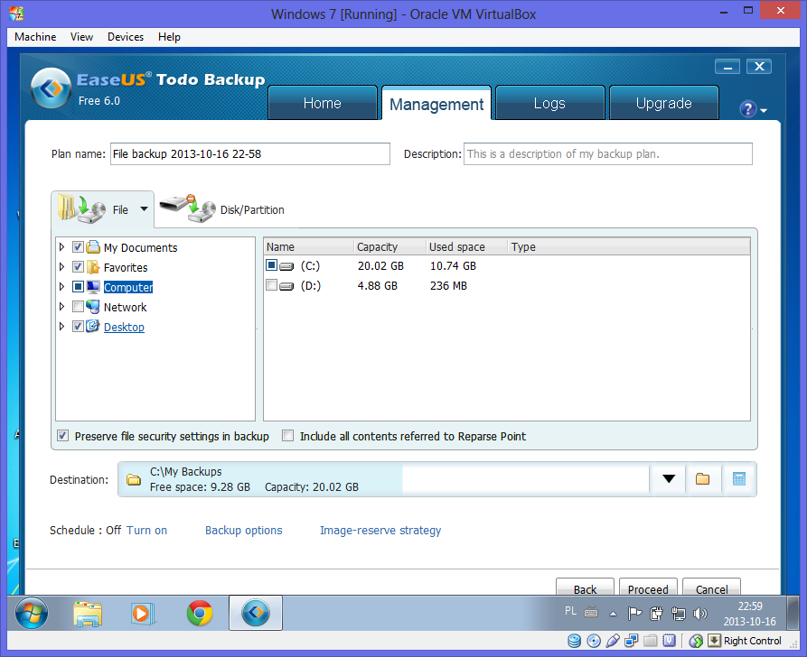Click the Network icon in tree
The image size is (807, 657).
(93, 307)
